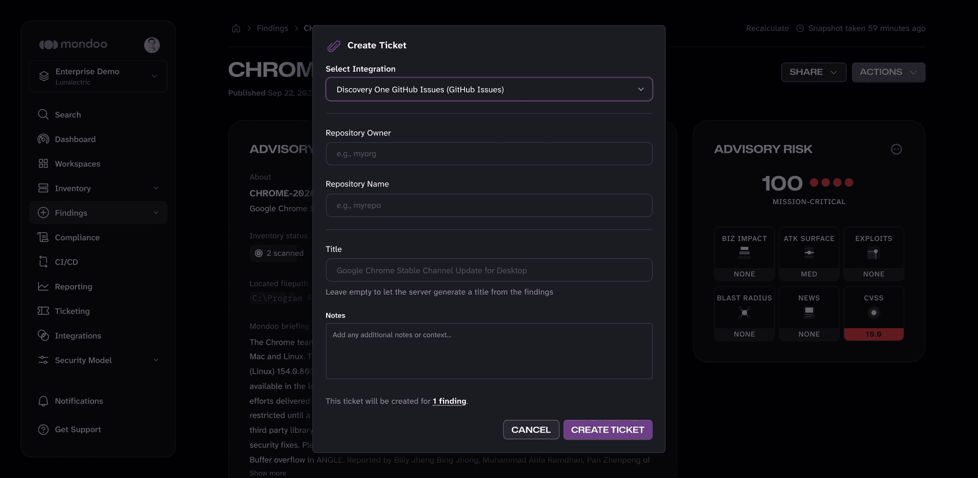Click the BLAST RADIUS risk tile
The width and height of the screenshot is (978, 478).
[744, 314]
